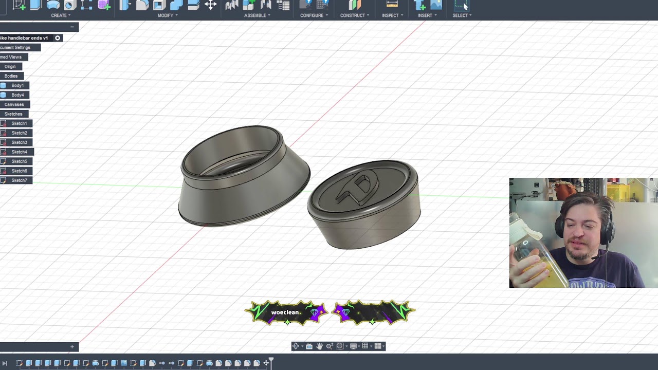The width and height of the screenshot is (658, 370).
Task: Open the Viewports dropdown arrow
Action: pyautogui.click(x=383, y=346)
